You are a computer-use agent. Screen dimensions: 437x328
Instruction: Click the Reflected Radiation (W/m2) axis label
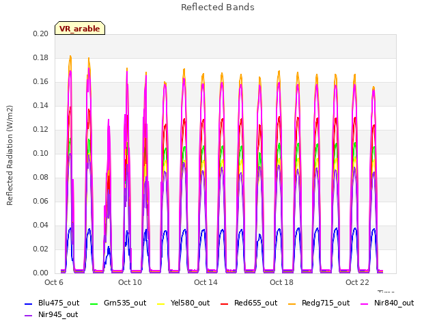coord(10,155)
